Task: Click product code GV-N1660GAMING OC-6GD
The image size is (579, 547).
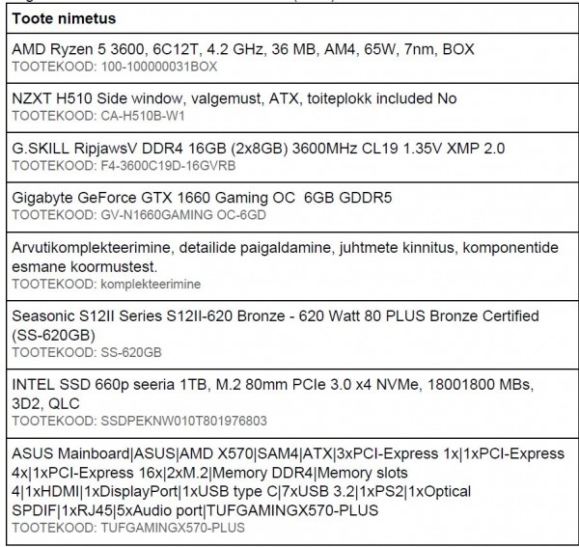Action: pyautogui.click(x=183, y=215)
